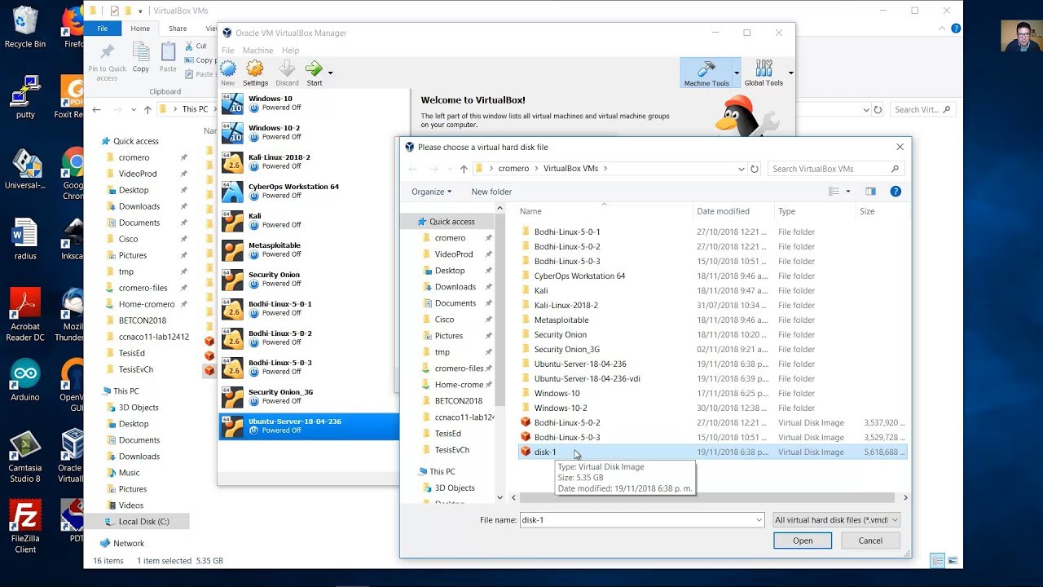This screenshot has width=1043, height=587.
Task: Open the Global Tools dropdown arrow
Action: pyautogui.click(x=790, y=73)
